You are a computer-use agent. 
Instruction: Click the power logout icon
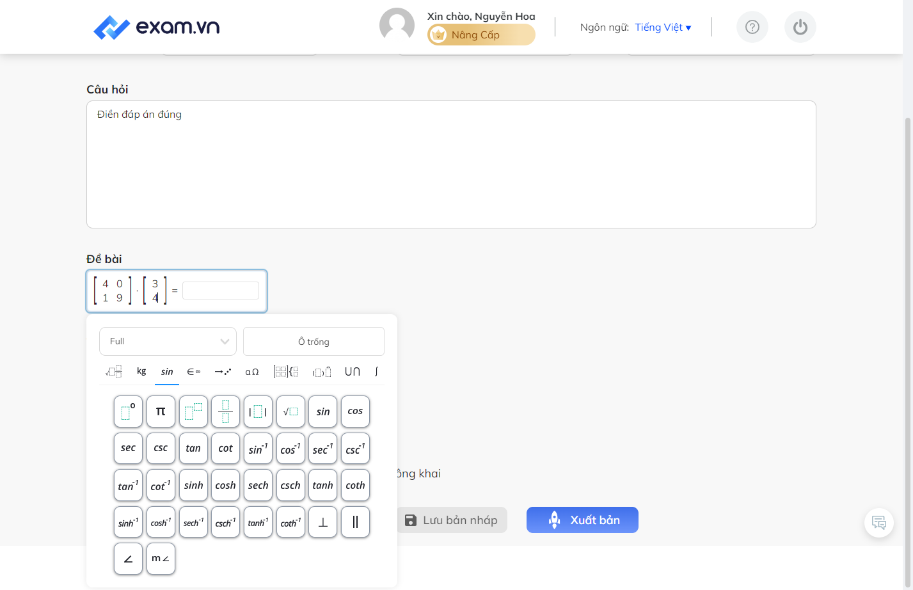tap(800, 27)
